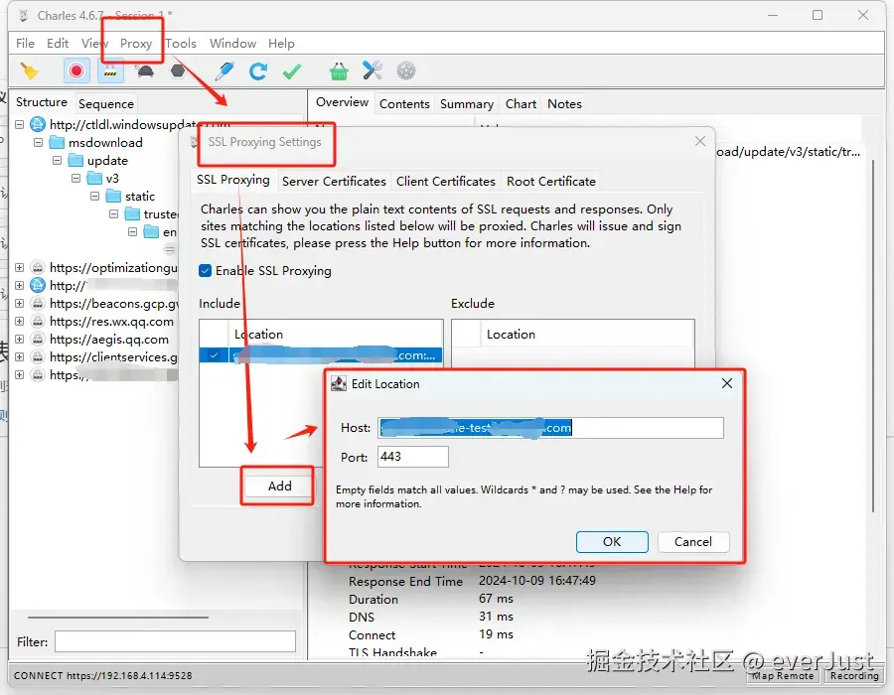The width and height of the screenshot is (894, 695).
Task: Toggle breakpoints with the hexagon icon
Action: [x=178, y=70]
